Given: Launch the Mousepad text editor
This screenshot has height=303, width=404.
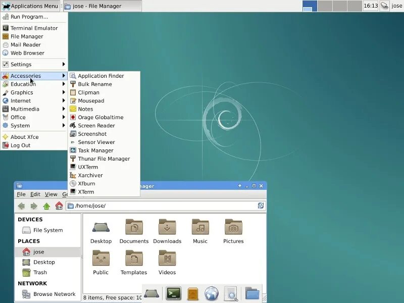Looking at the screenshot, I should pos(104,100).
